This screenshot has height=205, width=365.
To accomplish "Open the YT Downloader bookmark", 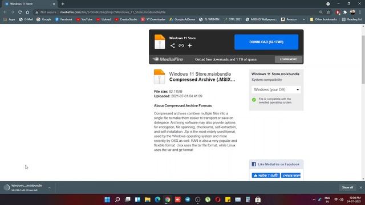I will (153, 19).
